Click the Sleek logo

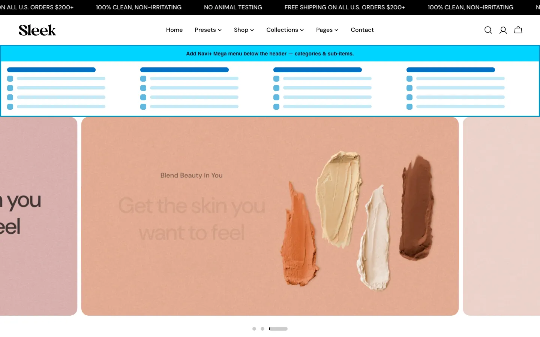37,30
